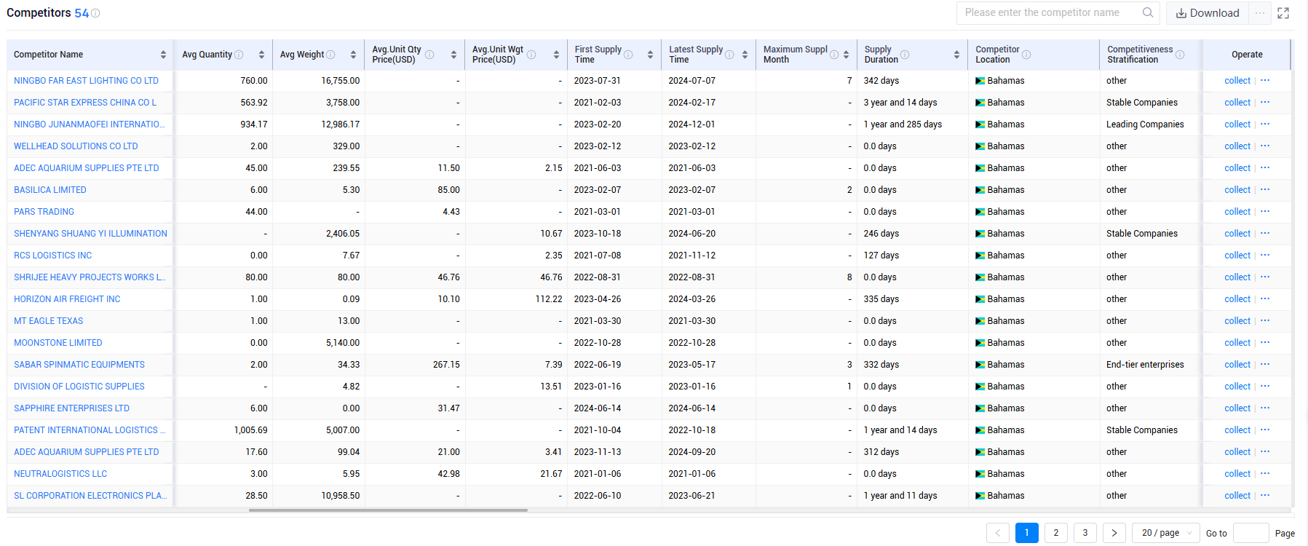This screenshot has height=546, width=1308.
Task: Collect the PARS TRADING row
Action: (1237, 212)
